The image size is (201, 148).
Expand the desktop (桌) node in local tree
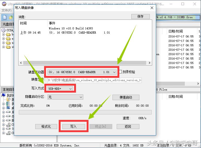(3, 108)
